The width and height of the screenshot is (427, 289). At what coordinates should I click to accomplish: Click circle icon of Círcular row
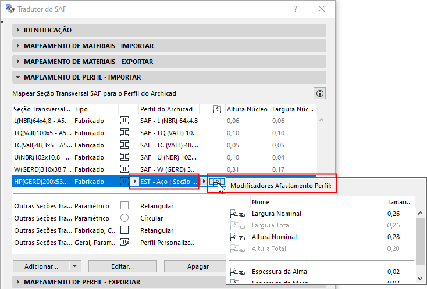point(124,218)
